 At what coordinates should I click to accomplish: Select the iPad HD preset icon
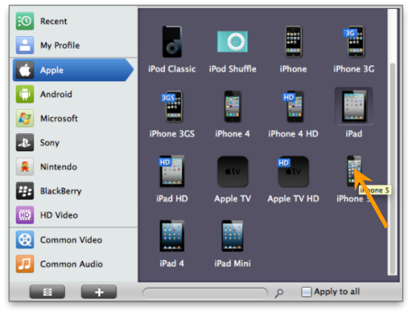[x=172, y=171]
